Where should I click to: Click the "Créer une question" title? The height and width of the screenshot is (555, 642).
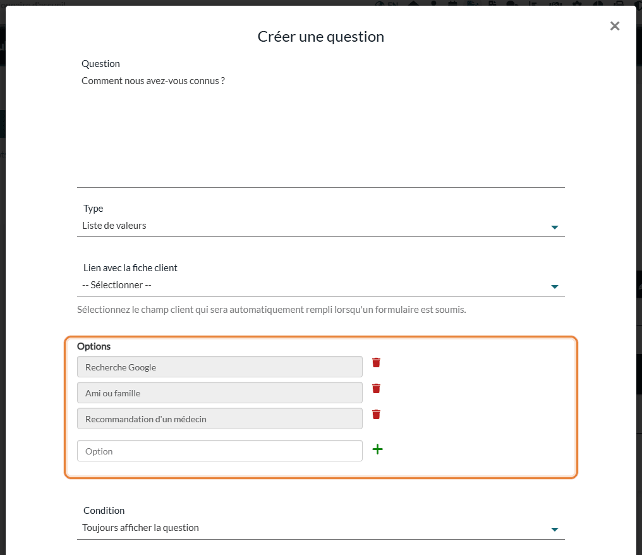coord(320,37)
